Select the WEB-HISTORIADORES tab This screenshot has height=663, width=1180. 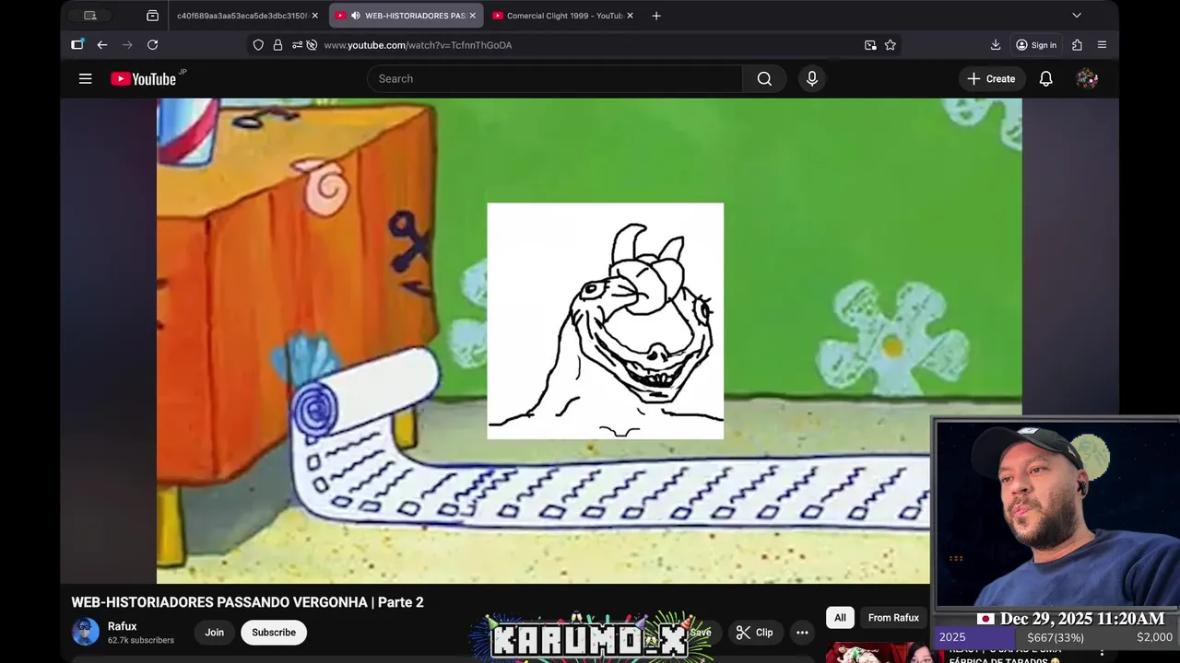406,16
